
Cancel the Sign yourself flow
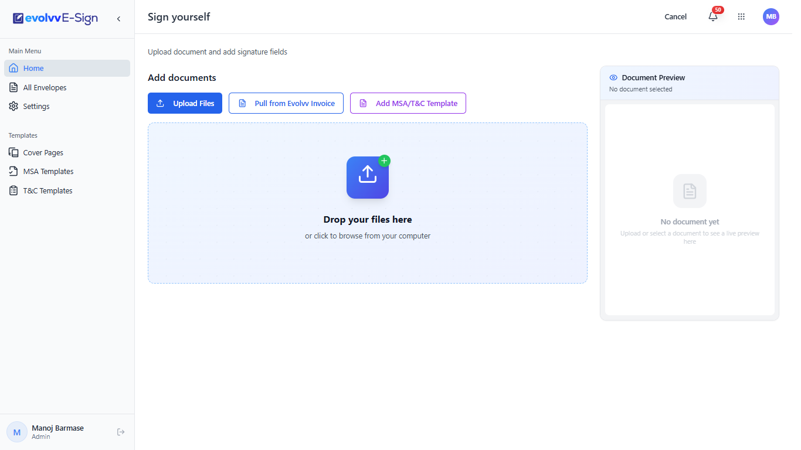(676, 17)
